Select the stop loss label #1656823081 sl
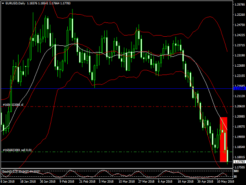 pos(13,105)
